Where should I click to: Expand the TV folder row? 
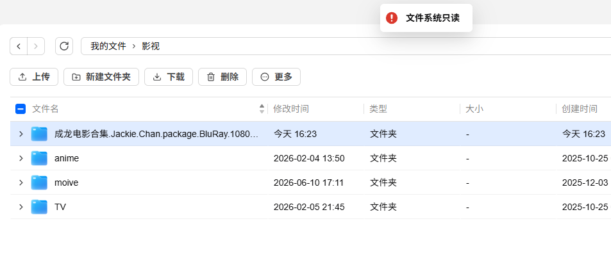point(21,207)
